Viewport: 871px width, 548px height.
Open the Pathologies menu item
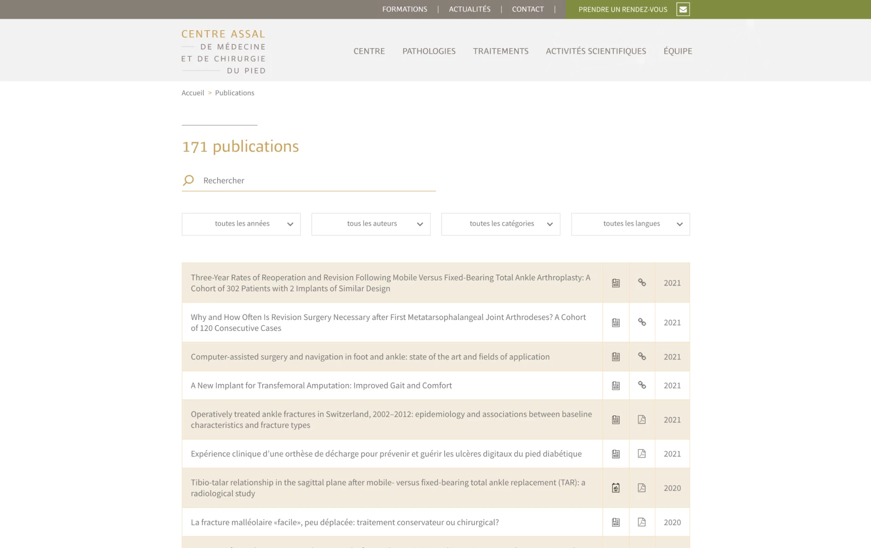coord(429,51)
